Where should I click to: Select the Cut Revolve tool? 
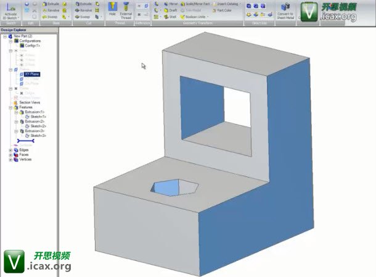pos(83,10)
